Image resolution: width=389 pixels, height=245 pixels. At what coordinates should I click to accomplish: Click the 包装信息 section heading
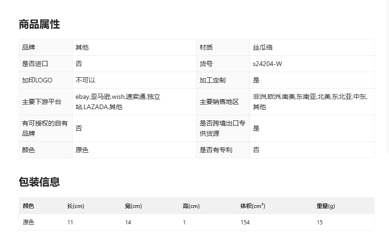[39, 182]
